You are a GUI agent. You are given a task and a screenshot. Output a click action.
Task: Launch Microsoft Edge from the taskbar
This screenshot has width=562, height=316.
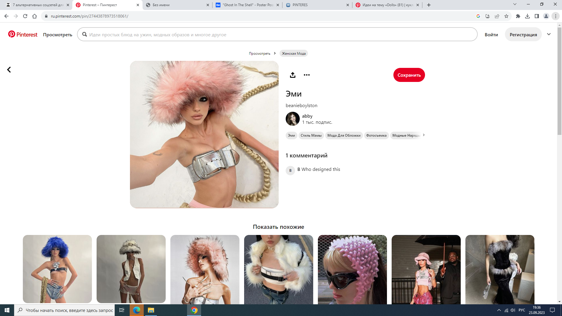(136, 310)
